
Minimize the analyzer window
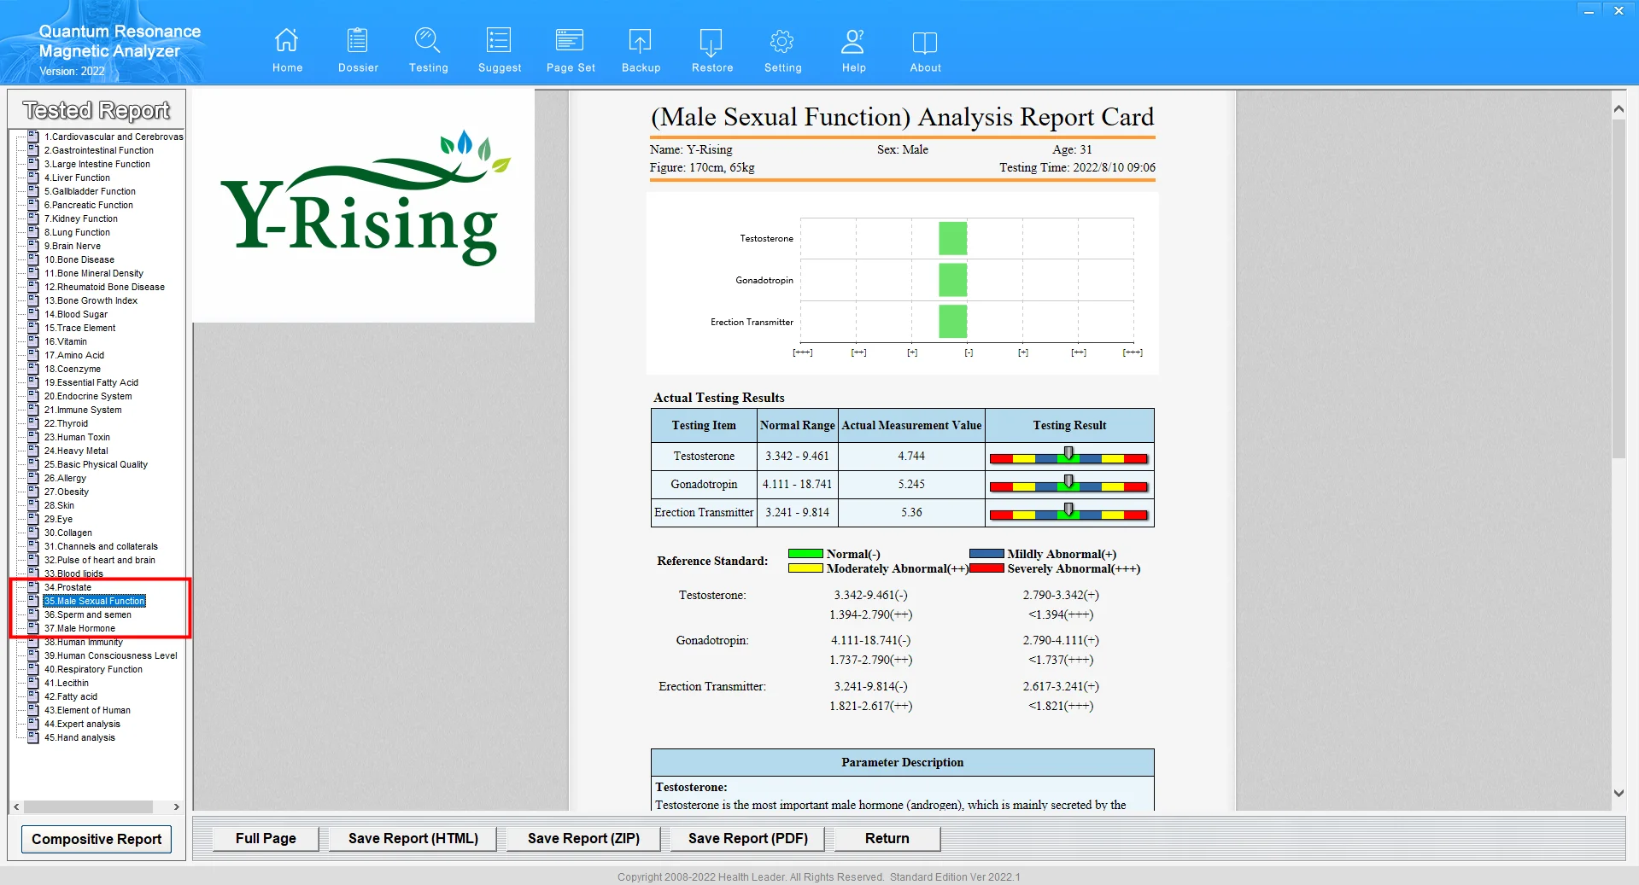click(1589, 11)
